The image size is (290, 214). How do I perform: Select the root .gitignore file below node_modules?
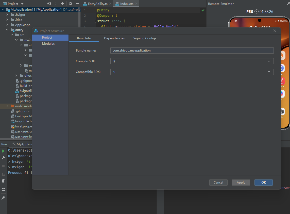[20, 111]
